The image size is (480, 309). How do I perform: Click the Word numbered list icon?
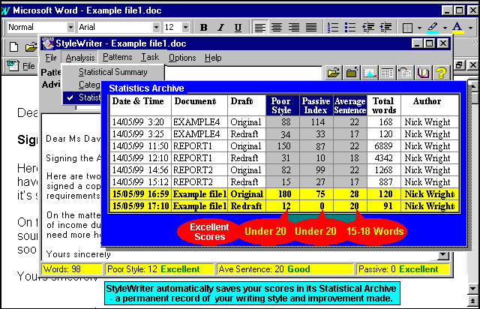[x=334, y=28]
